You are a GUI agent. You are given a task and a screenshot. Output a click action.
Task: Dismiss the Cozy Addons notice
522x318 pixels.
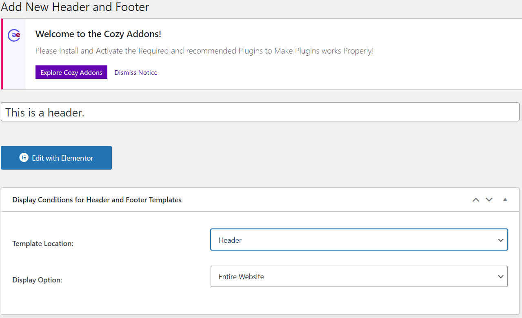point(136,73)
